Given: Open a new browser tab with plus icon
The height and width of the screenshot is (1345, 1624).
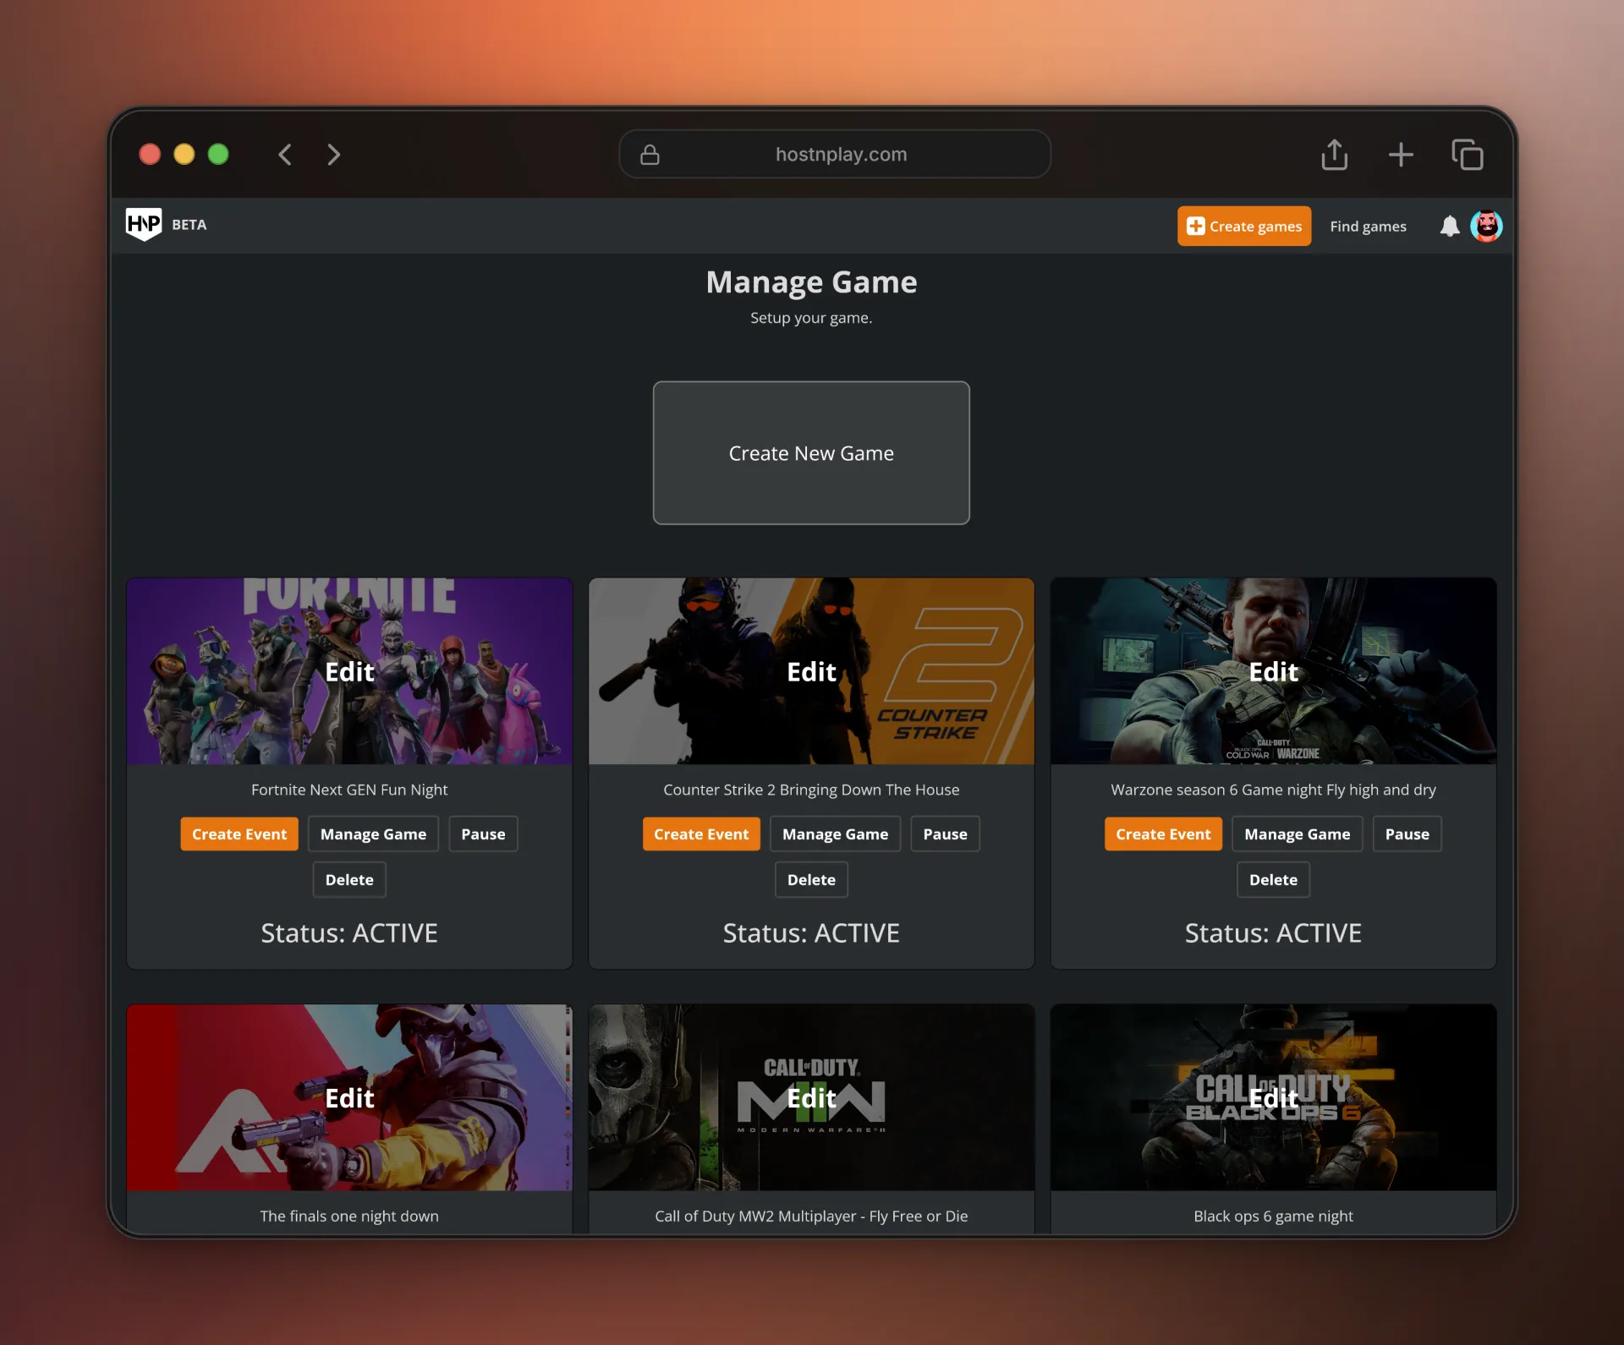Looking at the screenshot, I should [x=1401, y=155].
